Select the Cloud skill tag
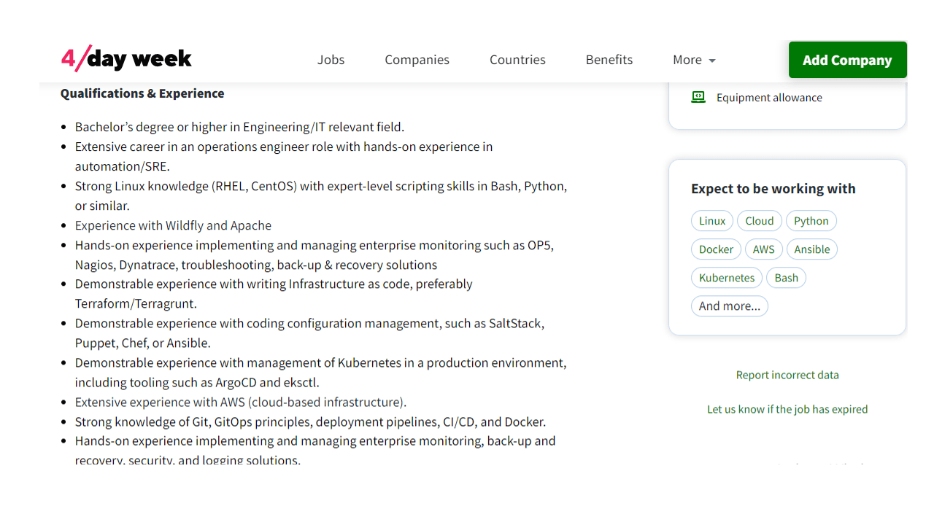Screen dimensions: 934x525 (759, 221)
